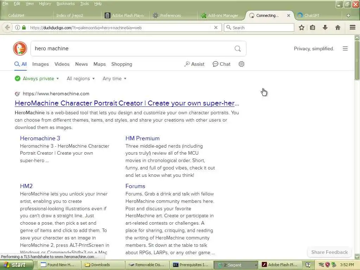Click the Share Feedback button

329,252
